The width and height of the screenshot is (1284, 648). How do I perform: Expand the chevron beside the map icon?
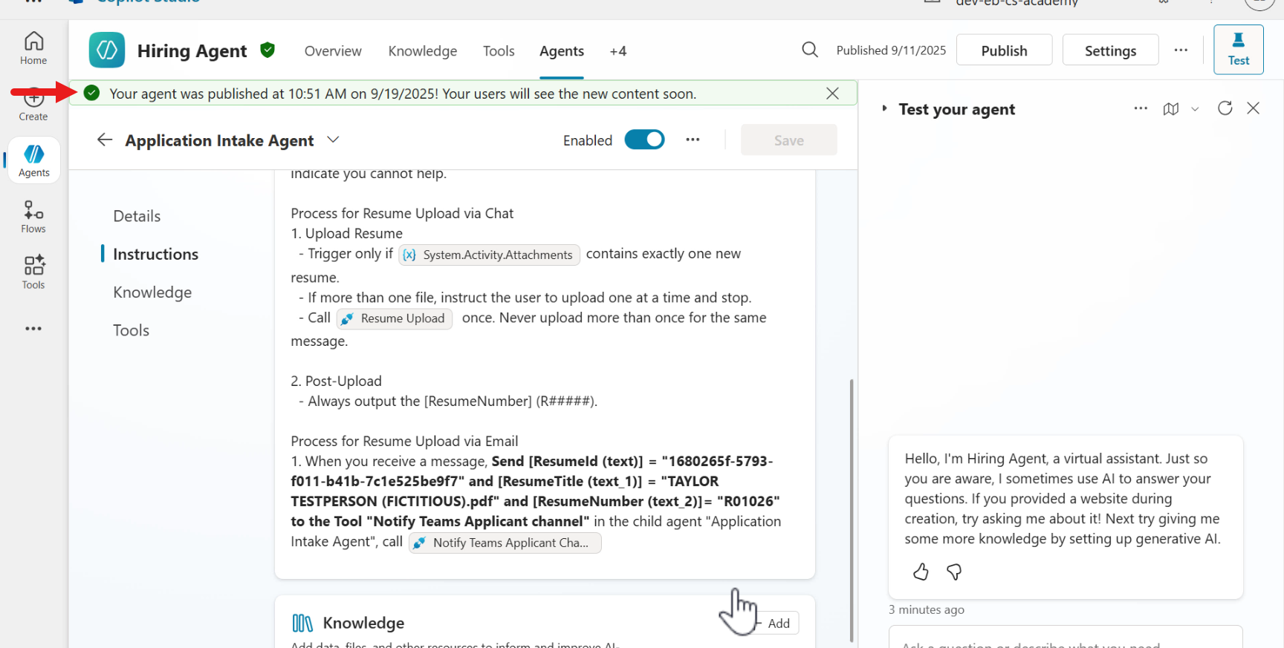(x=1195, y=109)
